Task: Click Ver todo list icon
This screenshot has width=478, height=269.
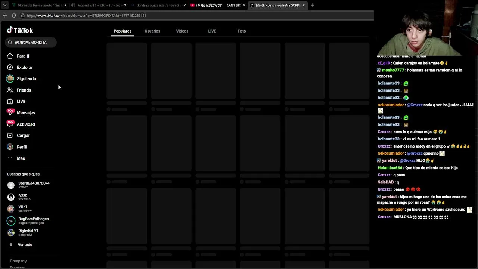Action: (10, 245)
